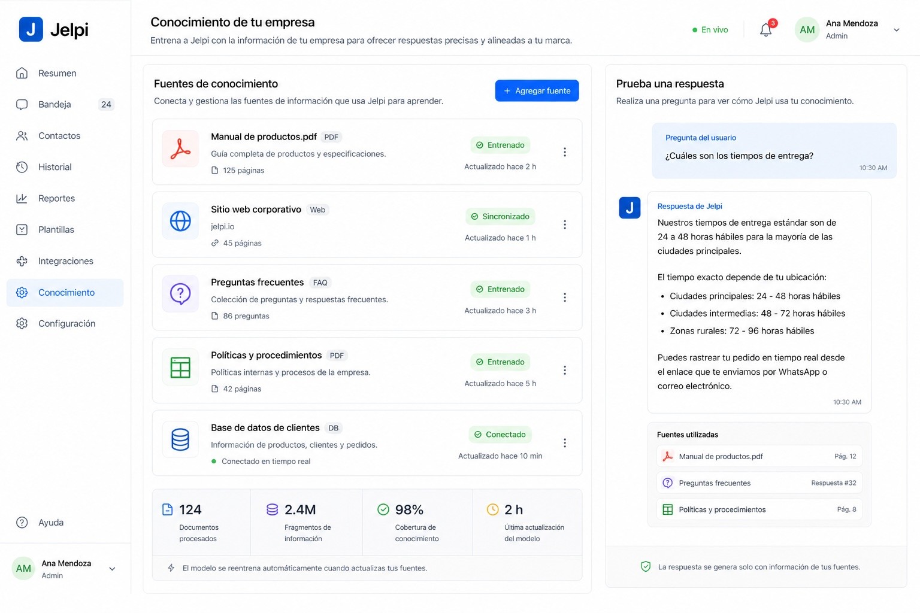Click the checkmark circle icon next to 98%

coord(383,509)
